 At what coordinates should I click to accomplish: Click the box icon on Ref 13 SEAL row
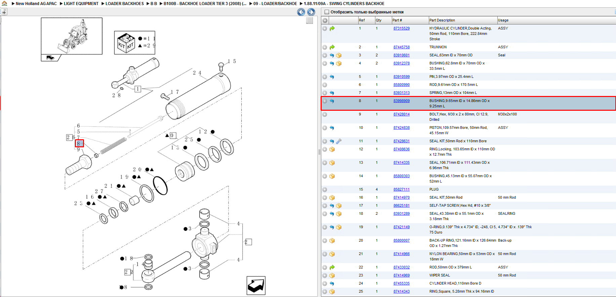[332, 163]
